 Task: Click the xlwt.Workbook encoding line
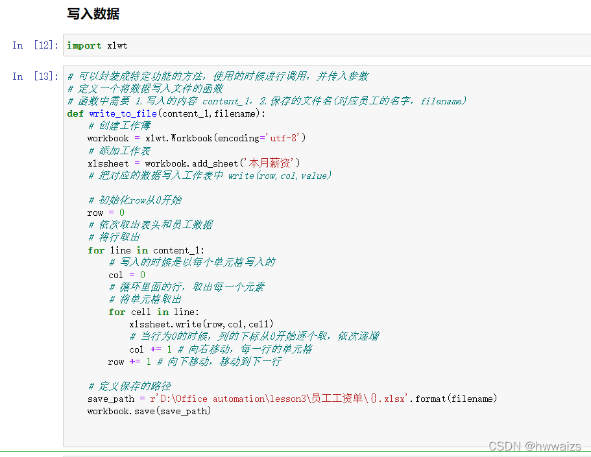[197, 138]
